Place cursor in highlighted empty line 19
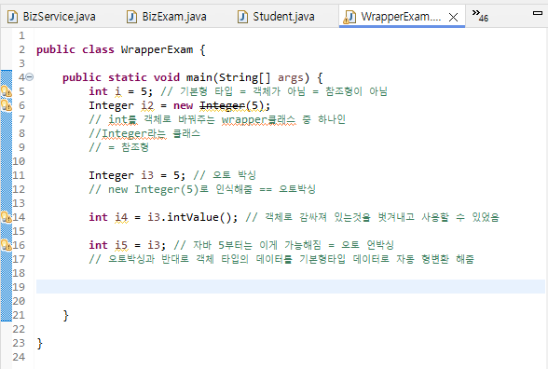The width and height of the screenshot is (548, 369). [291, 287]
